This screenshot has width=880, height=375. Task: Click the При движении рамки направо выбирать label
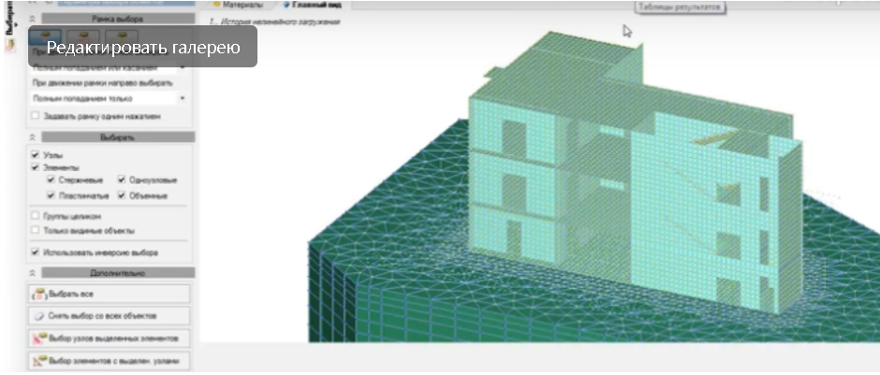click(103, 83)
